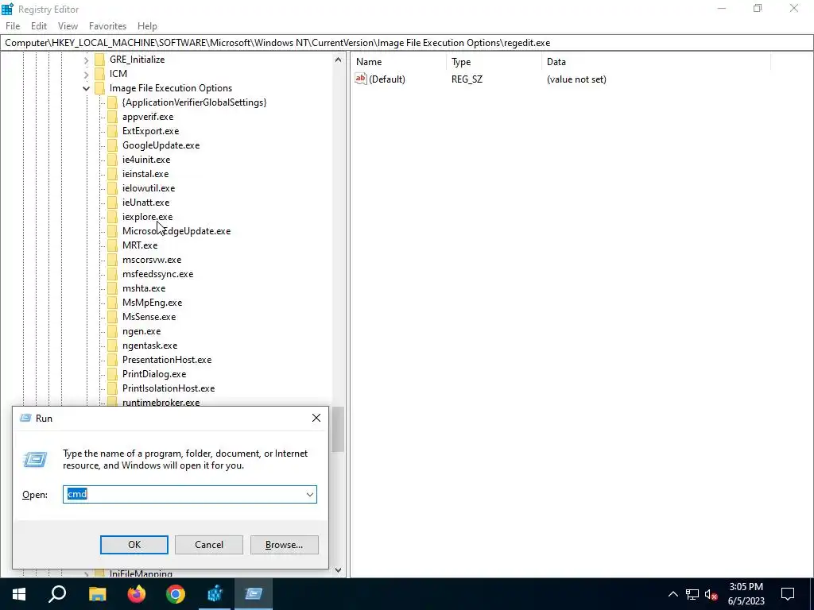The image size is (814, 610).
Task: Show hidden system tray icons
Action: [673, 594]
